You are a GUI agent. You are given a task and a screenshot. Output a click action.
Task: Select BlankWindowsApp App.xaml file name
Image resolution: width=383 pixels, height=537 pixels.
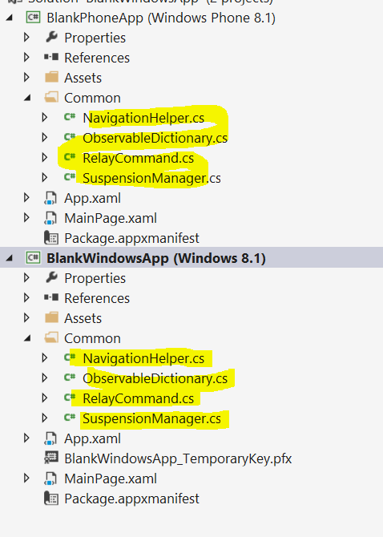[92, 438]
